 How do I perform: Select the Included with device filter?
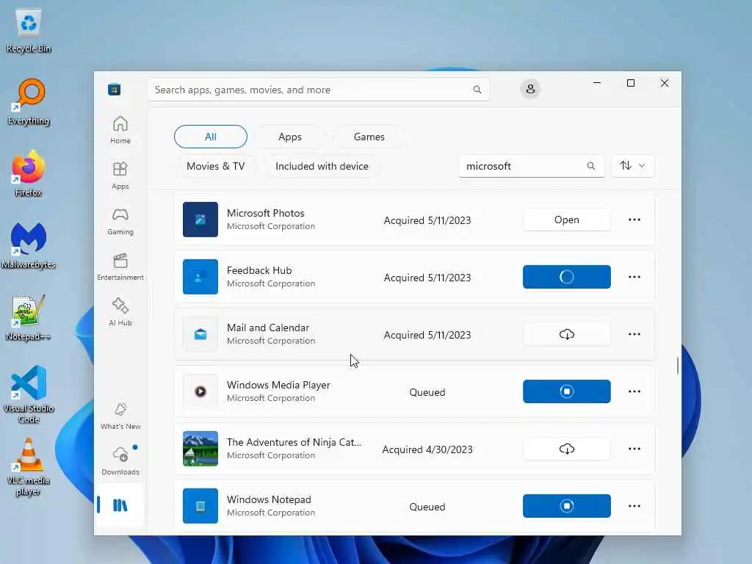click(x=322, y=166)
